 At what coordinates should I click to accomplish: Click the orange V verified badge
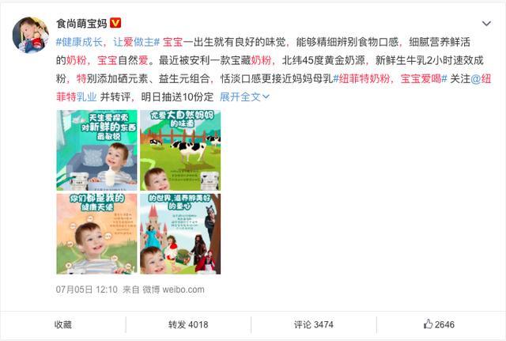(x=115, y=23)
